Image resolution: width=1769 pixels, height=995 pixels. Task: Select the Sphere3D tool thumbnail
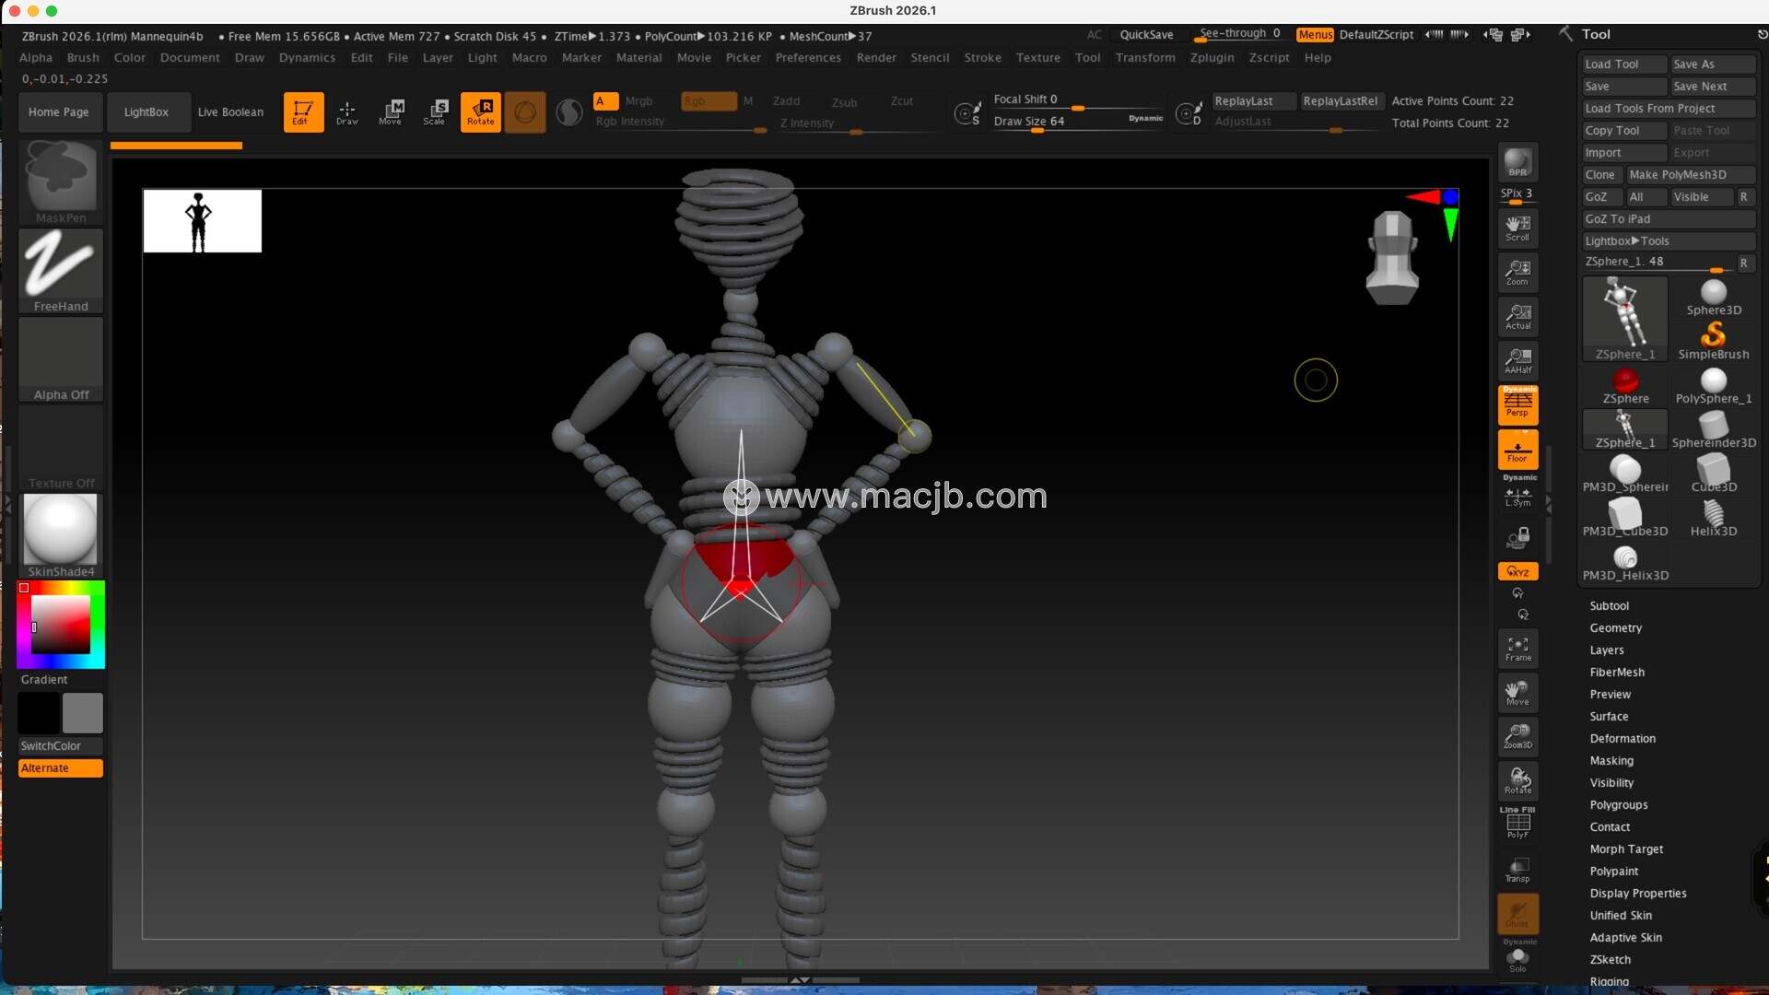(1713, 297)
